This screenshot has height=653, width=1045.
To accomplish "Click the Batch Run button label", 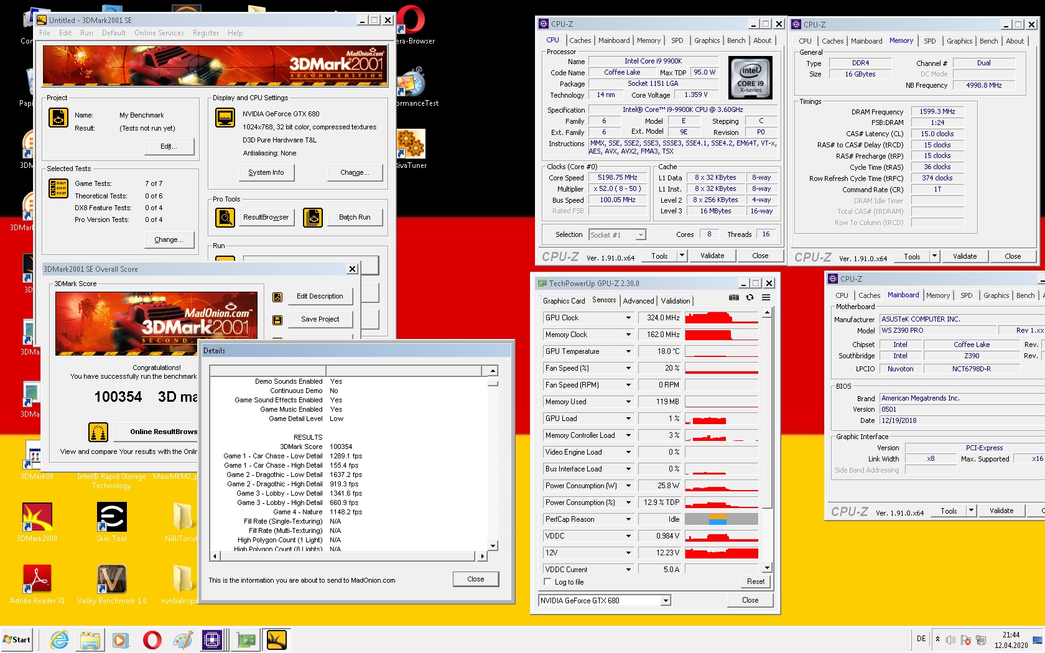I will click(355, 218).
